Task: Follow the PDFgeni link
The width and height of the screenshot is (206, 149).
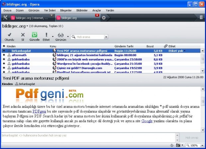Action: [39, 112]
